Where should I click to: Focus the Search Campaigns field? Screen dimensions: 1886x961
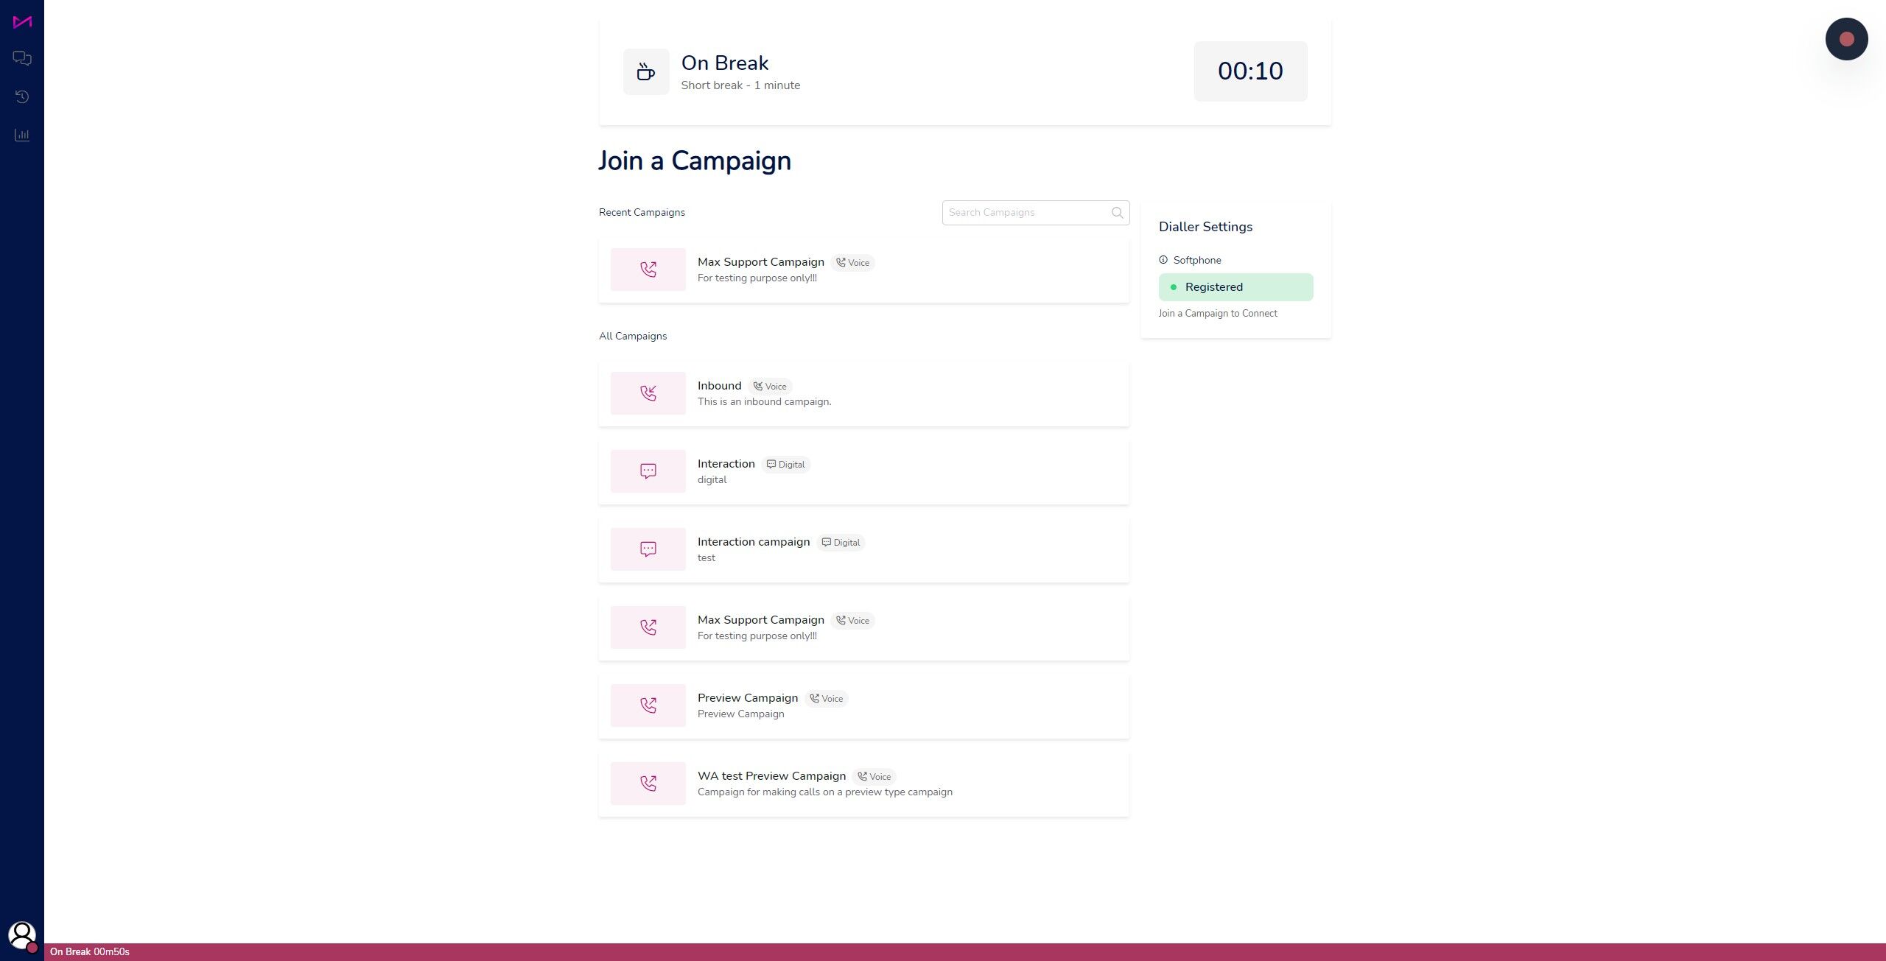(1035, 213)
